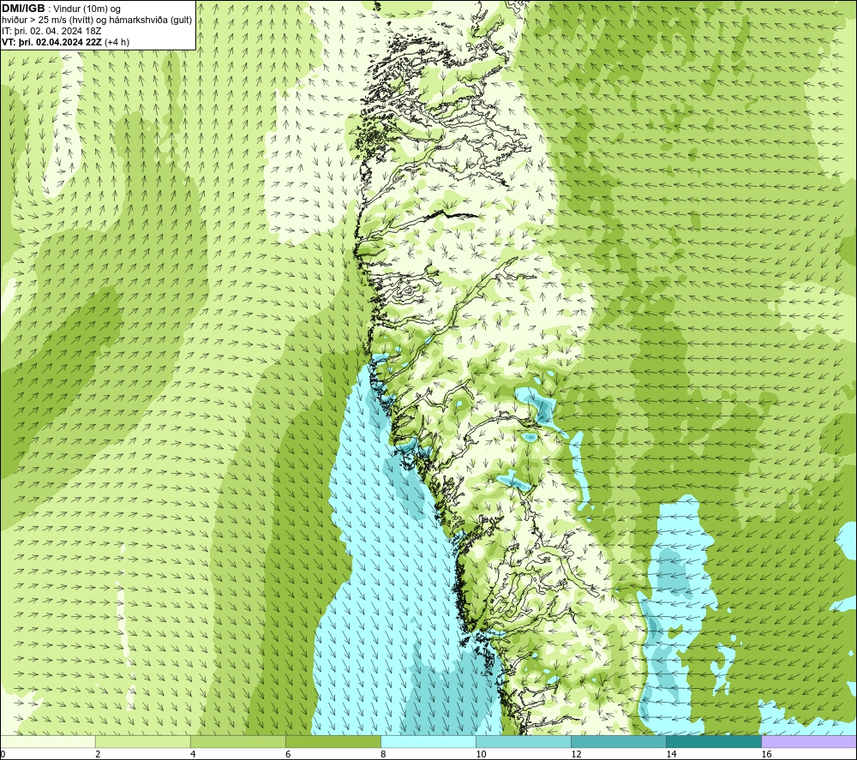This screenshot has width=857, height=760.
Task: Click the turquoise 10–12 legend swatch
Action: click(x=523, y=741)
